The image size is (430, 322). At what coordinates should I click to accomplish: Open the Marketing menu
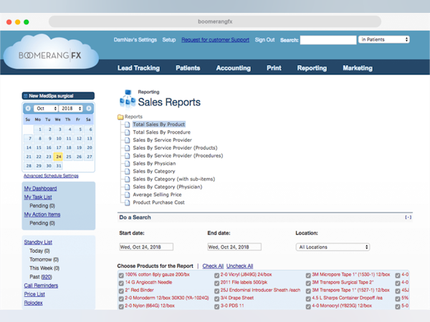click(358, 68)
